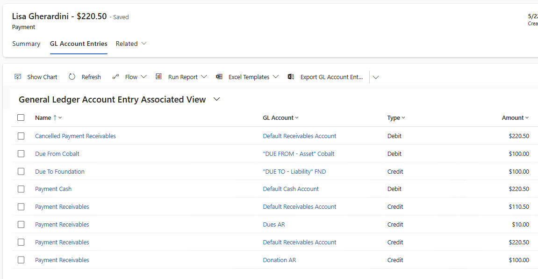Check the Cancelled Payment Receivables row checkbox
Image resolution: width=538 pixels, height=279 pixels.
pyautogui.click(x=21, y=136)
